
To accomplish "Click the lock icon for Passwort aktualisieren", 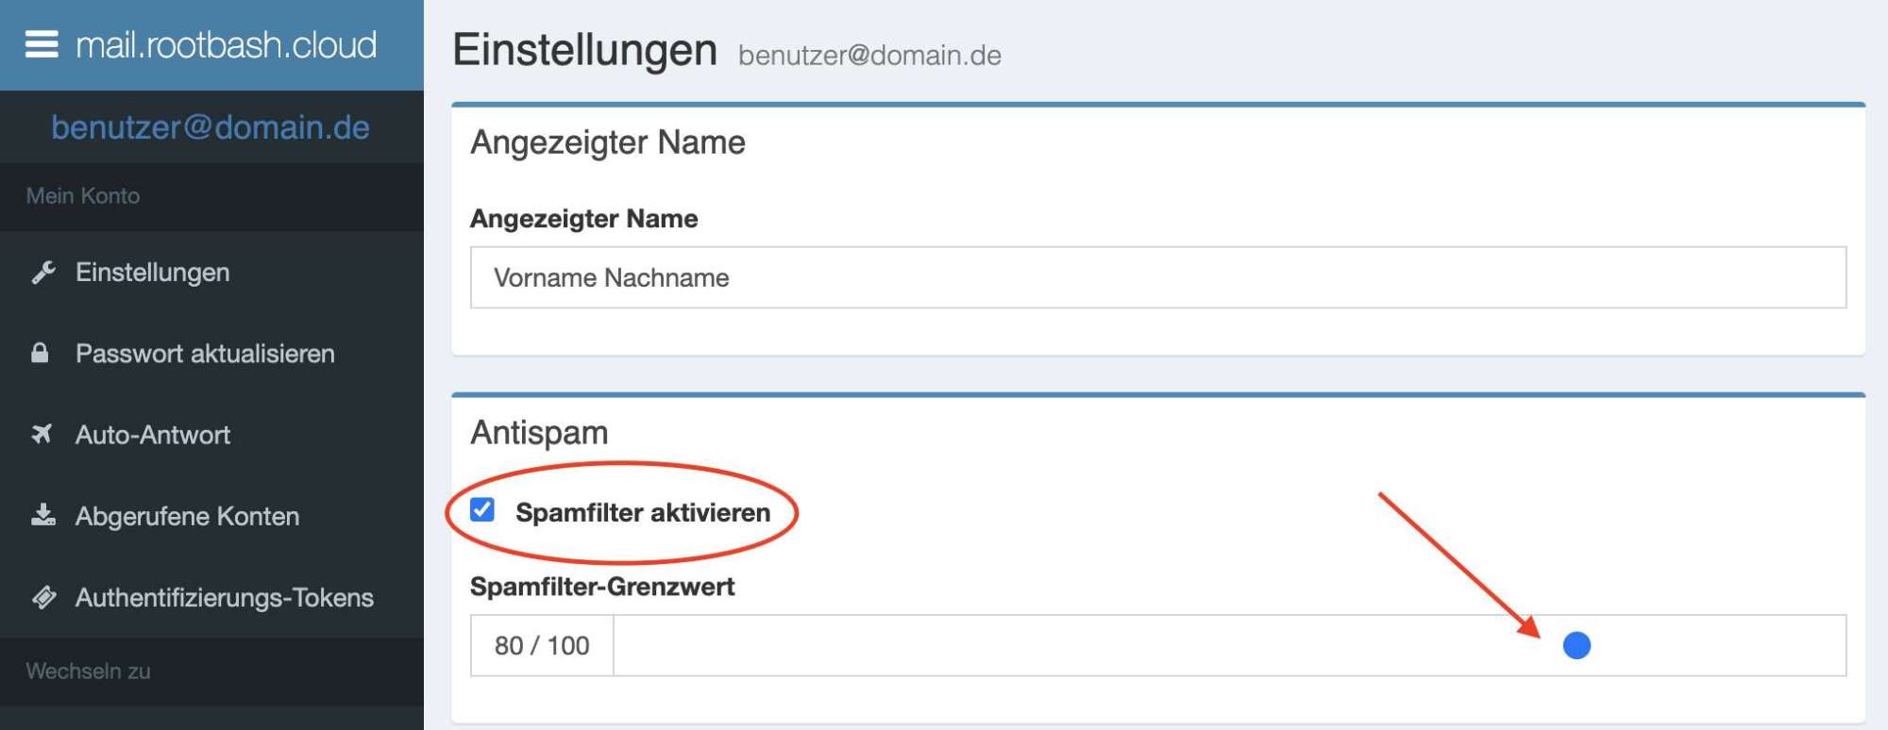I will click(40, 354).
